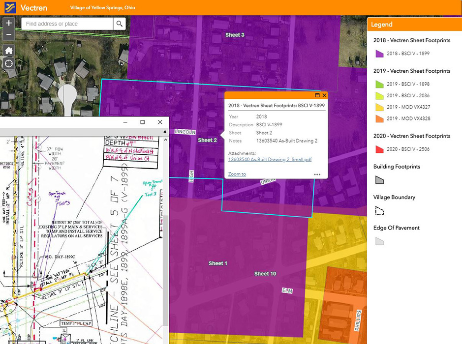Type in Find address or place field

(x=67, y=24)
